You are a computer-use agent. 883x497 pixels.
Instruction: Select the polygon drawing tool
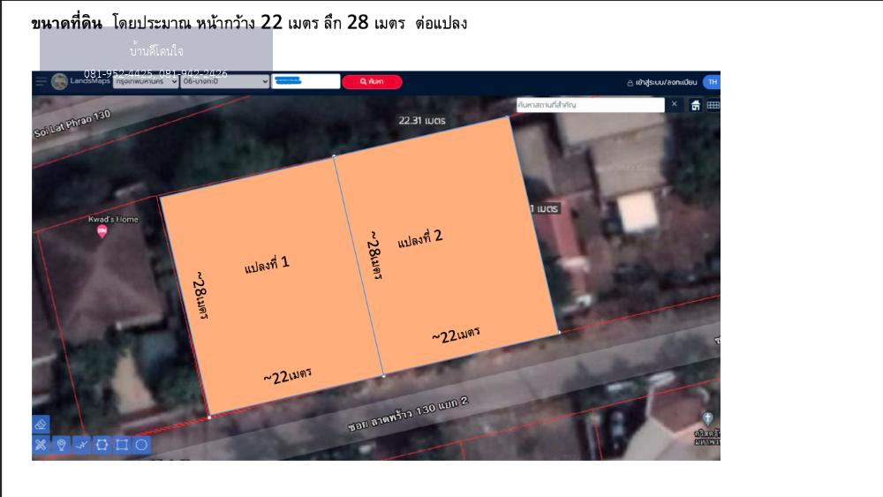pos(102,444)
